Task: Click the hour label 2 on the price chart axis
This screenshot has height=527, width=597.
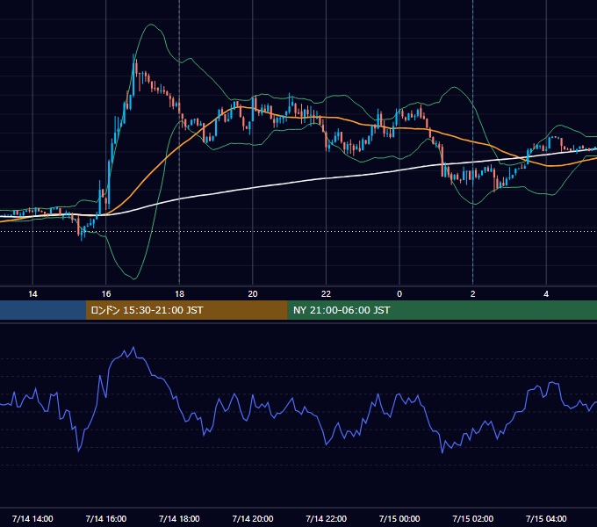Action: pyautogui.click(x=473, y=294)
